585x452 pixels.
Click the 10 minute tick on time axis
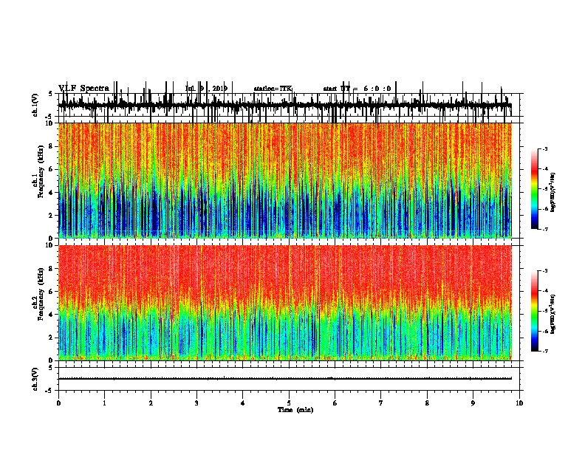[519, 403]
